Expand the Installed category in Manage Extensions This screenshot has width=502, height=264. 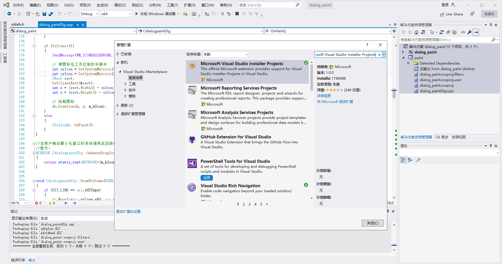click(x=118, y=54)
